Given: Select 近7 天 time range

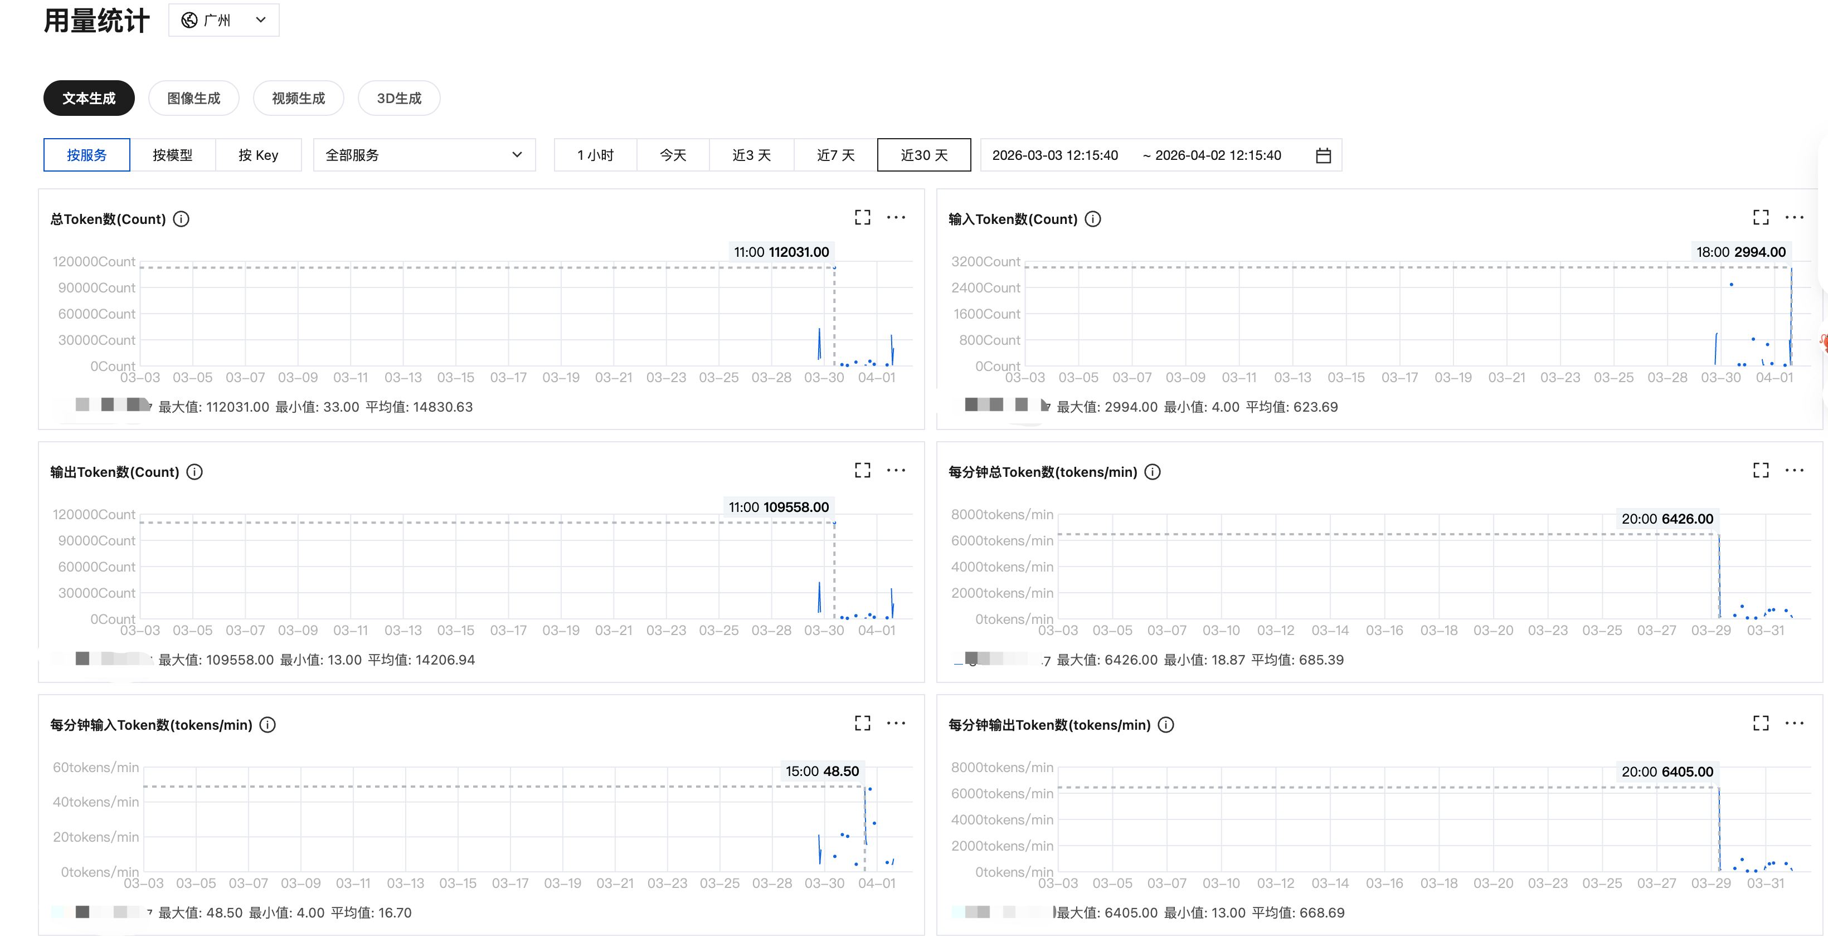Looking at the screenshot, I should [835, 155].
